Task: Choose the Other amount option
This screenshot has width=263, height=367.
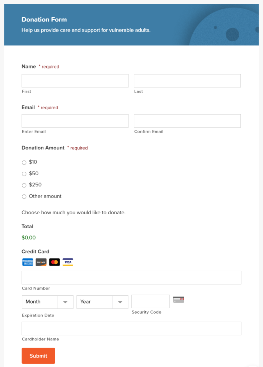Action: [24, 196]
